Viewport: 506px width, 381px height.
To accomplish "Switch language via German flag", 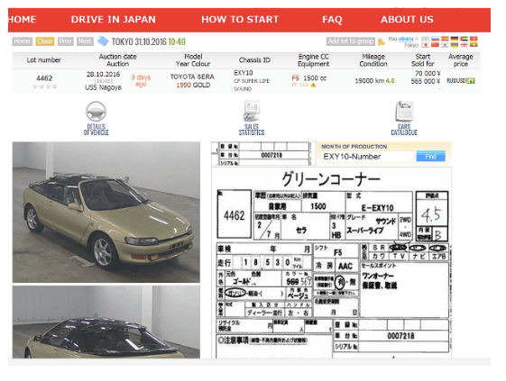I will point(455,39).
